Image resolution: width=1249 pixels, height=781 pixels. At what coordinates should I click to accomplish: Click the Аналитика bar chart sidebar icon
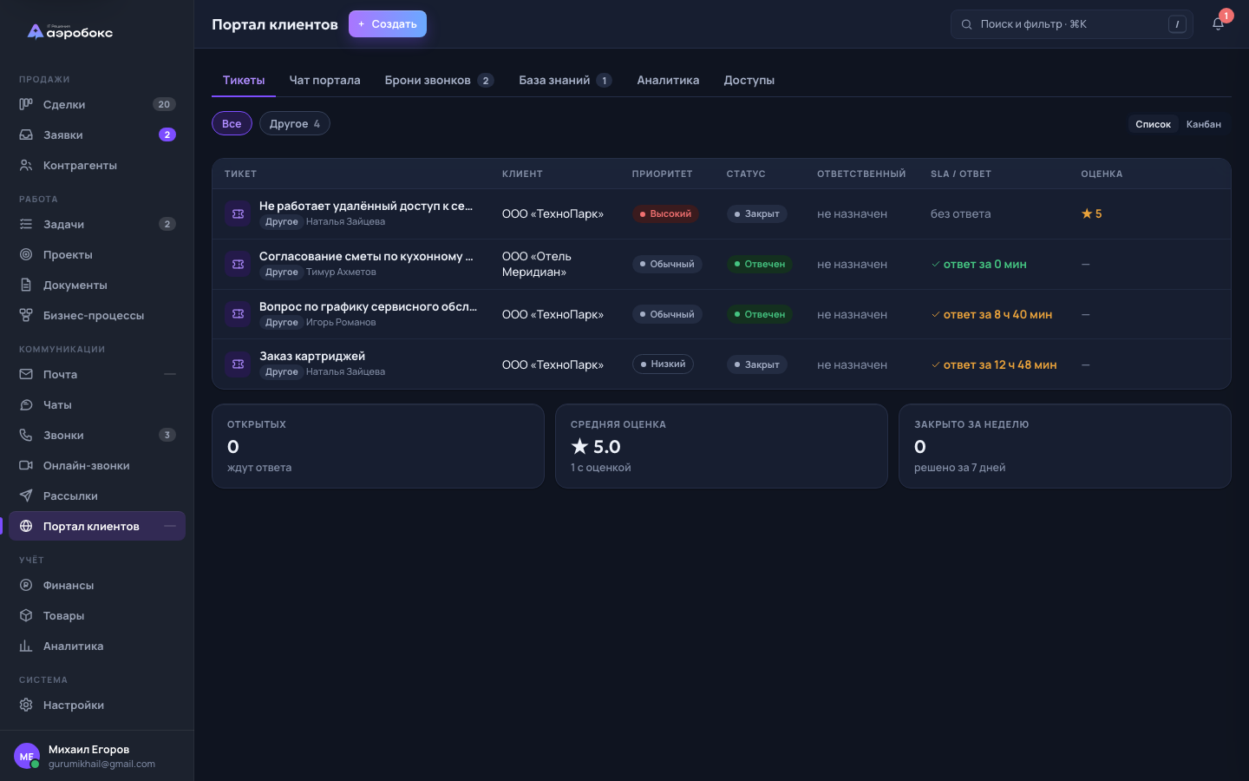click(26, 646)
